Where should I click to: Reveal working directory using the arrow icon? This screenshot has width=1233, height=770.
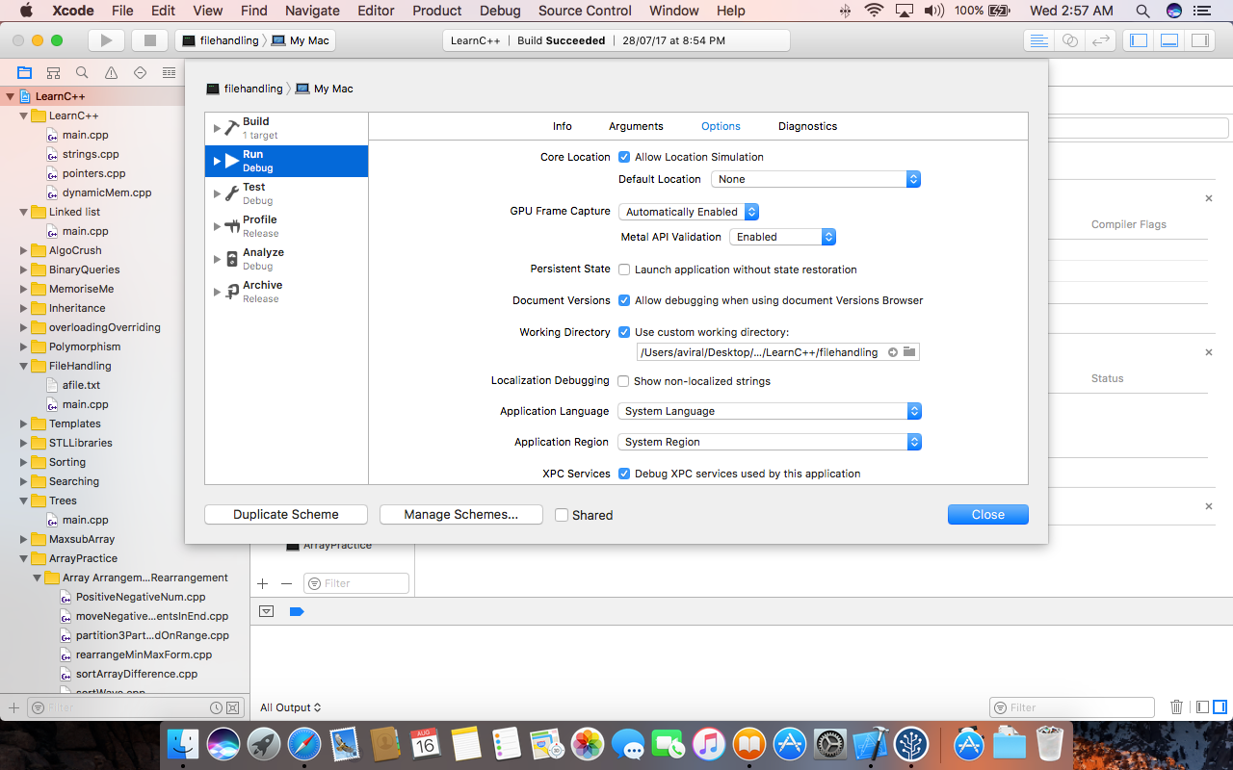(x=893, y=352)
